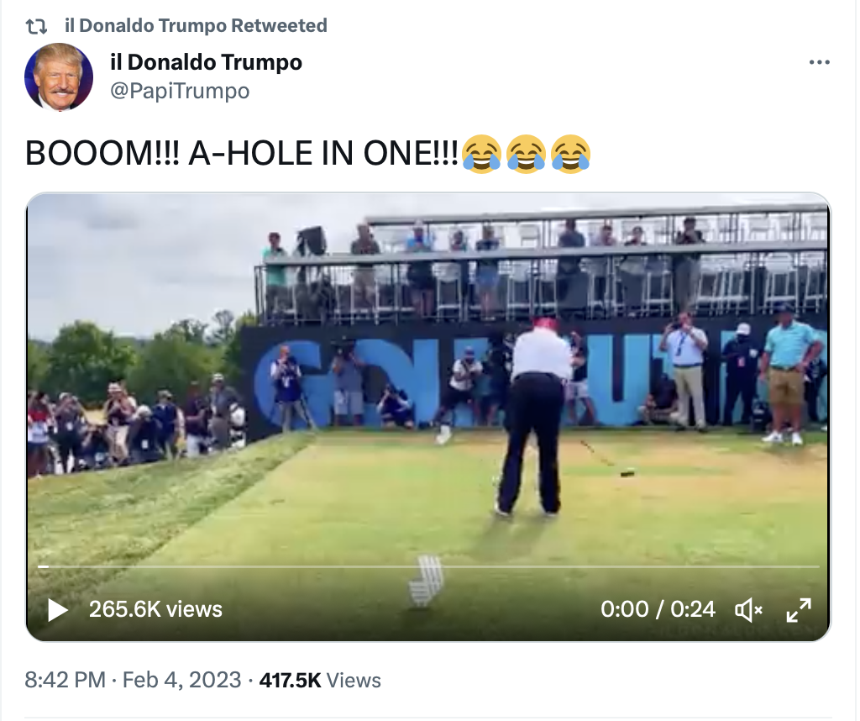
Task: Click the first tears-of-joy emoji
Action: 481,155
